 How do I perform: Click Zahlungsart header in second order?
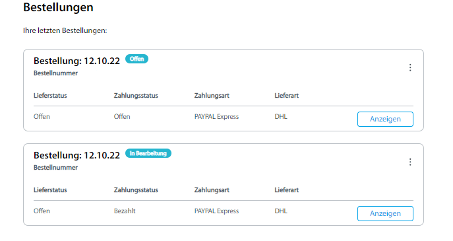coord(212,189)
